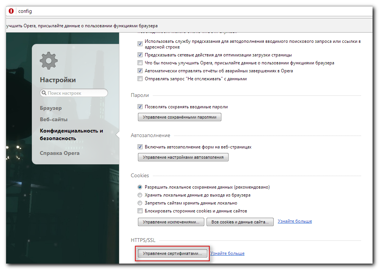Click 'Управление настройками автозаполения' button
This screenshot has width=379, height=270.
coord(183,157)
